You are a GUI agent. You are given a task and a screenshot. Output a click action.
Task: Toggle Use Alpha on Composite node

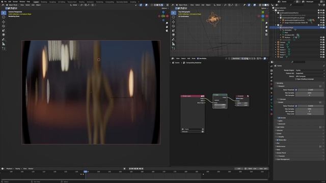point(237,99)
